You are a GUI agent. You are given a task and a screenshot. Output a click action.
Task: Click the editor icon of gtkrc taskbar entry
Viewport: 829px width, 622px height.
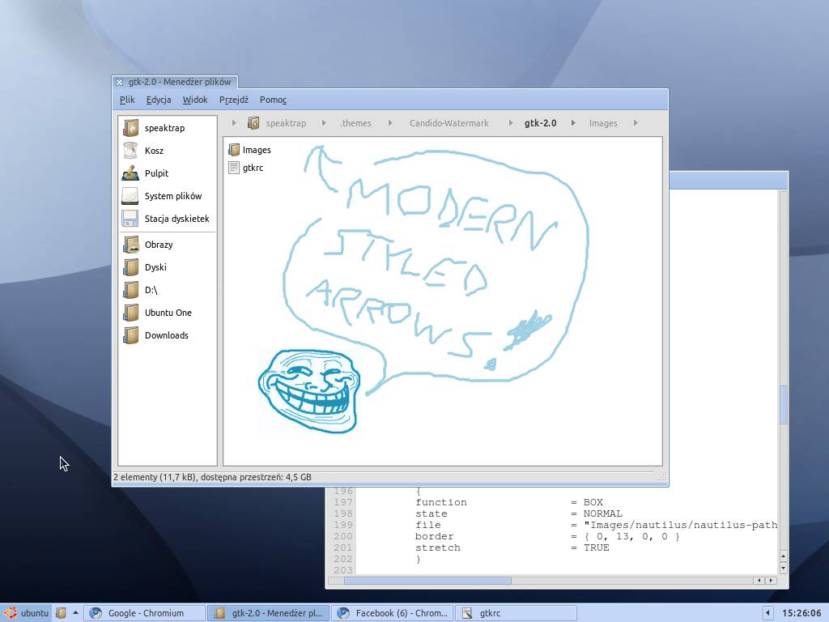tap(467, 613)
